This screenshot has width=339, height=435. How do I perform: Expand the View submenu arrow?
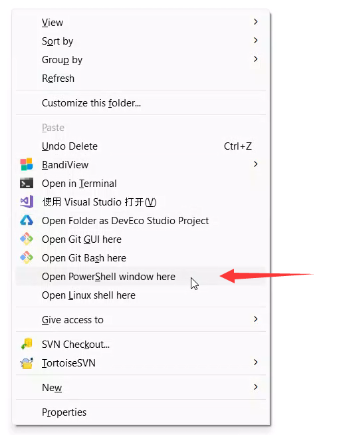point(255,22)
